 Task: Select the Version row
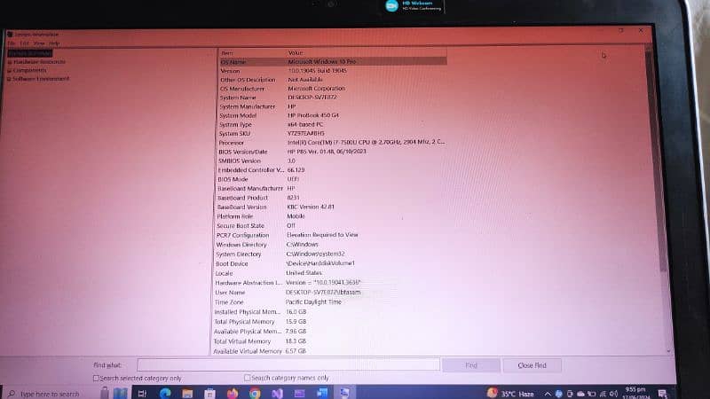coord(333,71)
